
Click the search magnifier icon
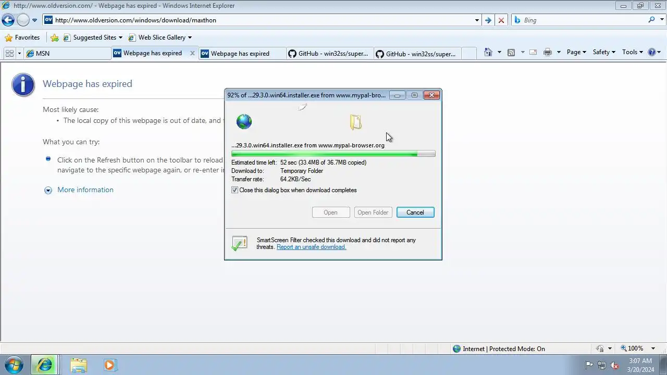coord(651,20)
